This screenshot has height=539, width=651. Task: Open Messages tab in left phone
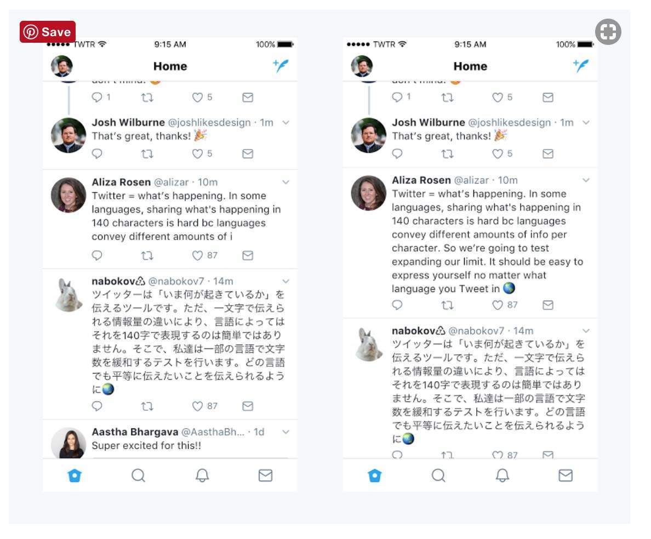tap(265, 475)
